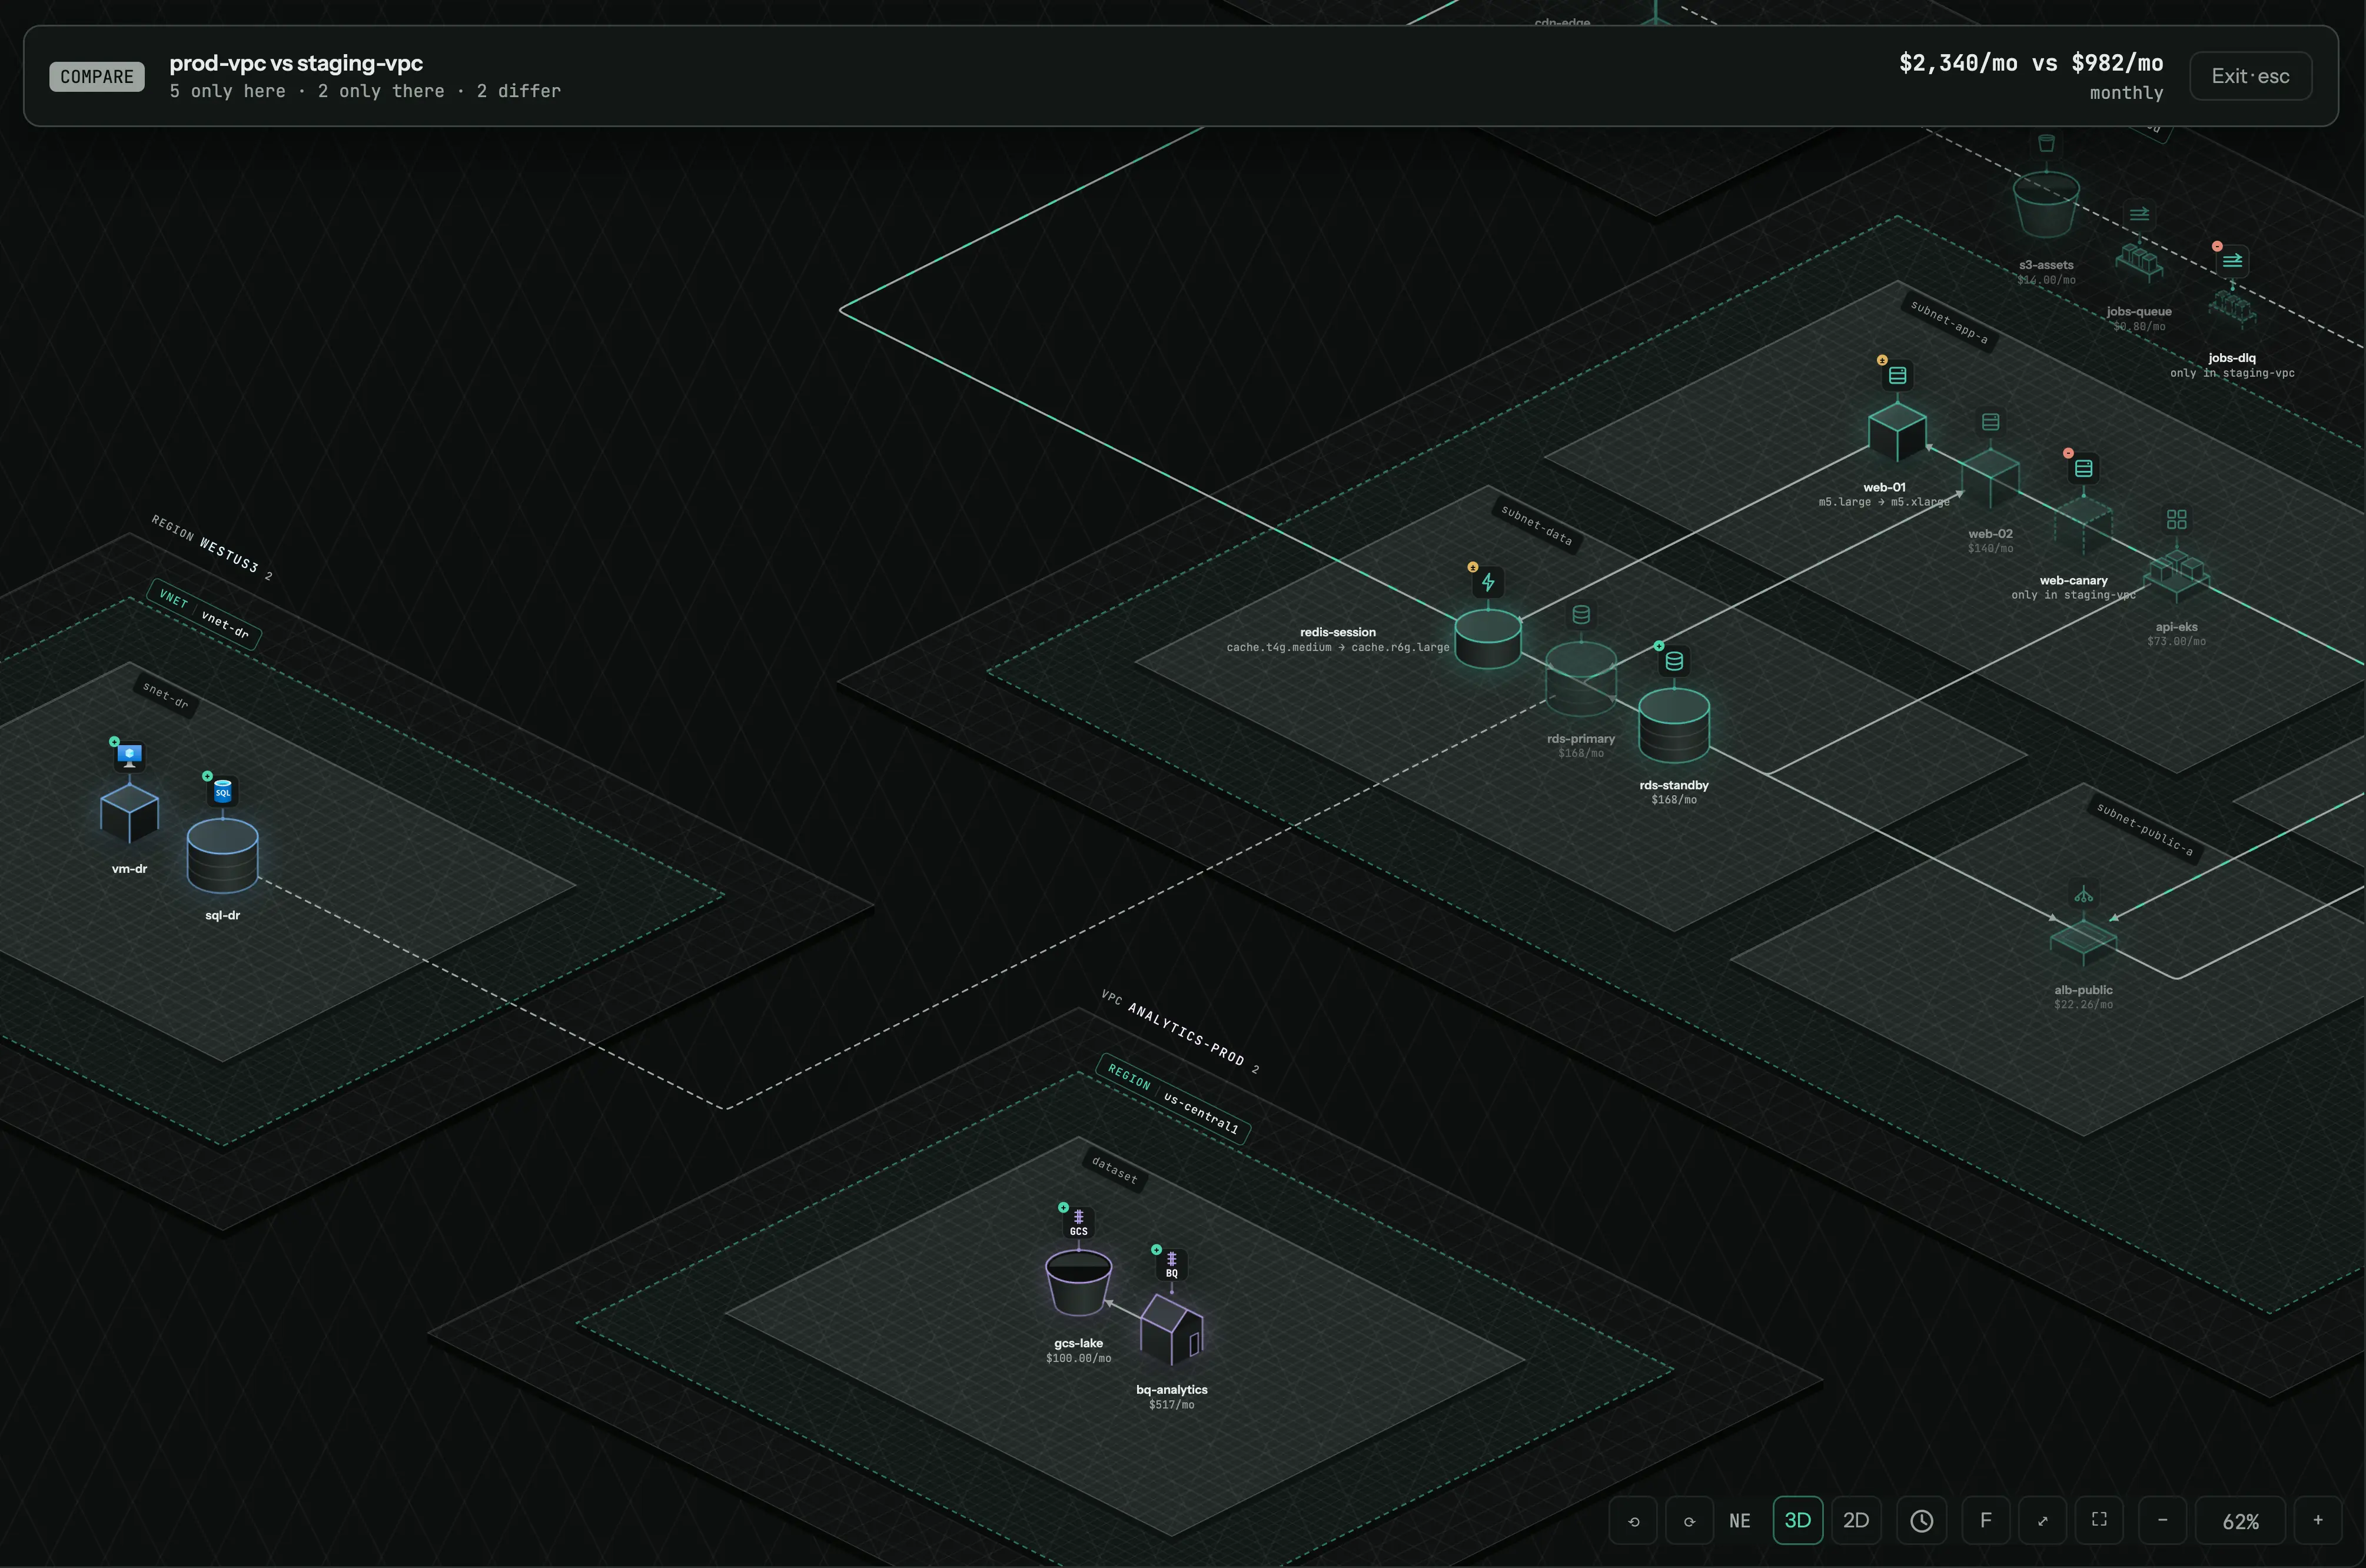Screen dimensions: 2366x1568
Task: Select the redis-session lightning icon
Action: [1488, 582]
